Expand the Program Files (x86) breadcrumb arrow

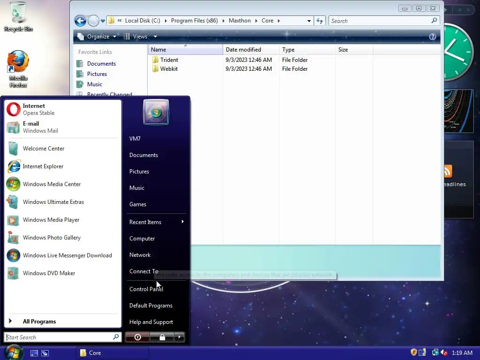[224, 21]
